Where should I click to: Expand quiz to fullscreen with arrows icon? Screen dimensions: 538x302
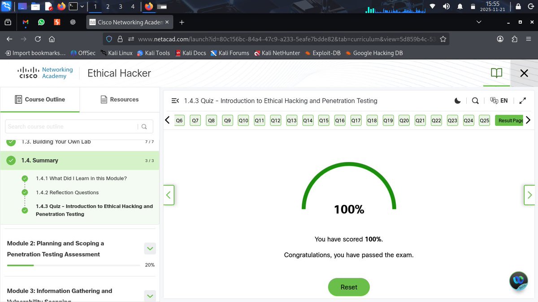522,101
